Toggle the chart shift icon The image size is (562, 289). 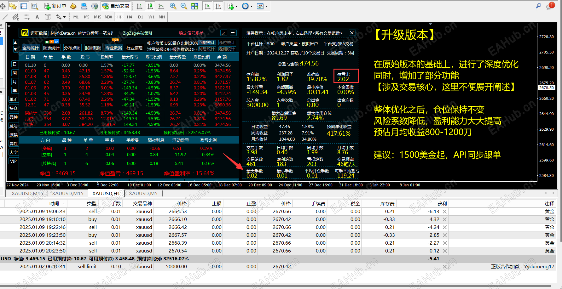(218, 6)
